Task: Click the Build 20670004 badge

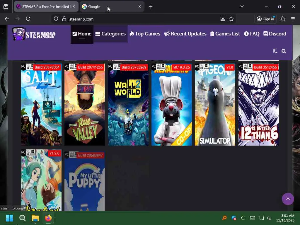Action: 47,67
